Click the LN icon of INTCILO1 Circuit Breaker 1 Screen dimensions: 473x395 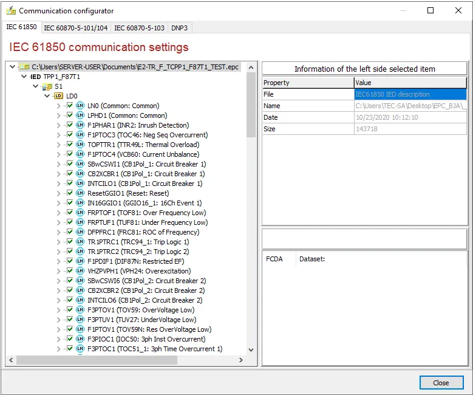click(x=80, y=184)
